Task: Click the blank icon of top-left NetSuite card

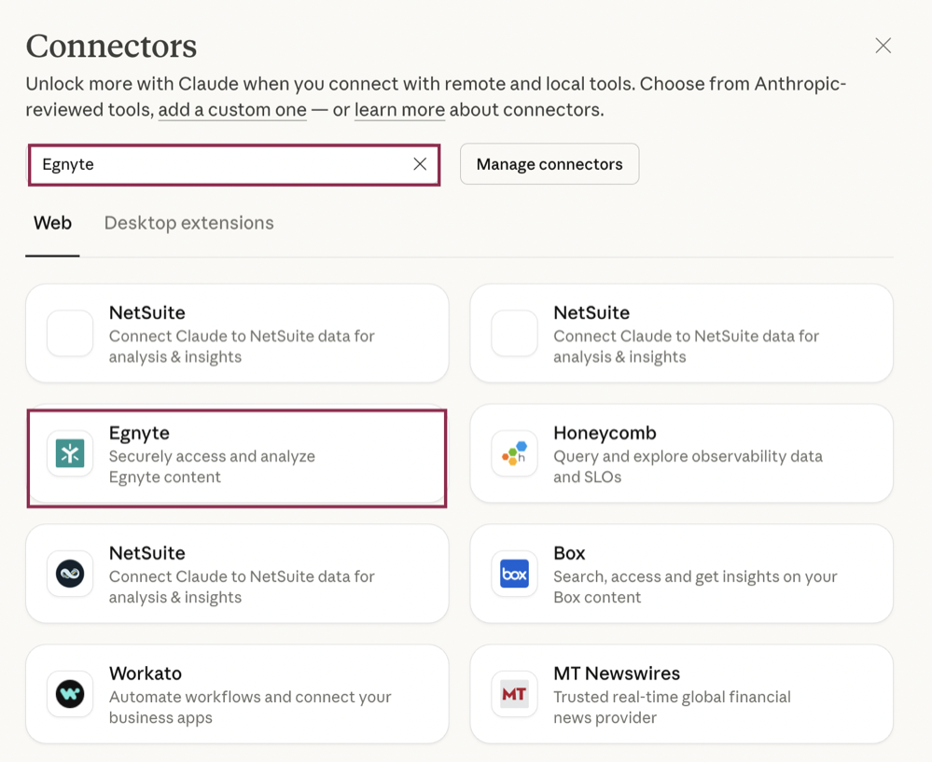Action: click(70, 333)
